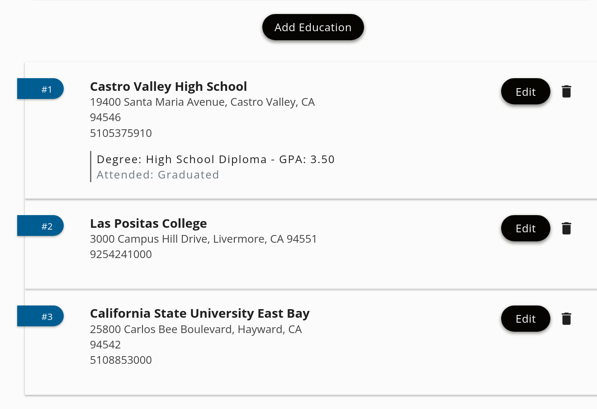Image resolution: width=597 pixels, height=409 pixels.
Task: Click the Las Positas College title
Action: (148, 223)
